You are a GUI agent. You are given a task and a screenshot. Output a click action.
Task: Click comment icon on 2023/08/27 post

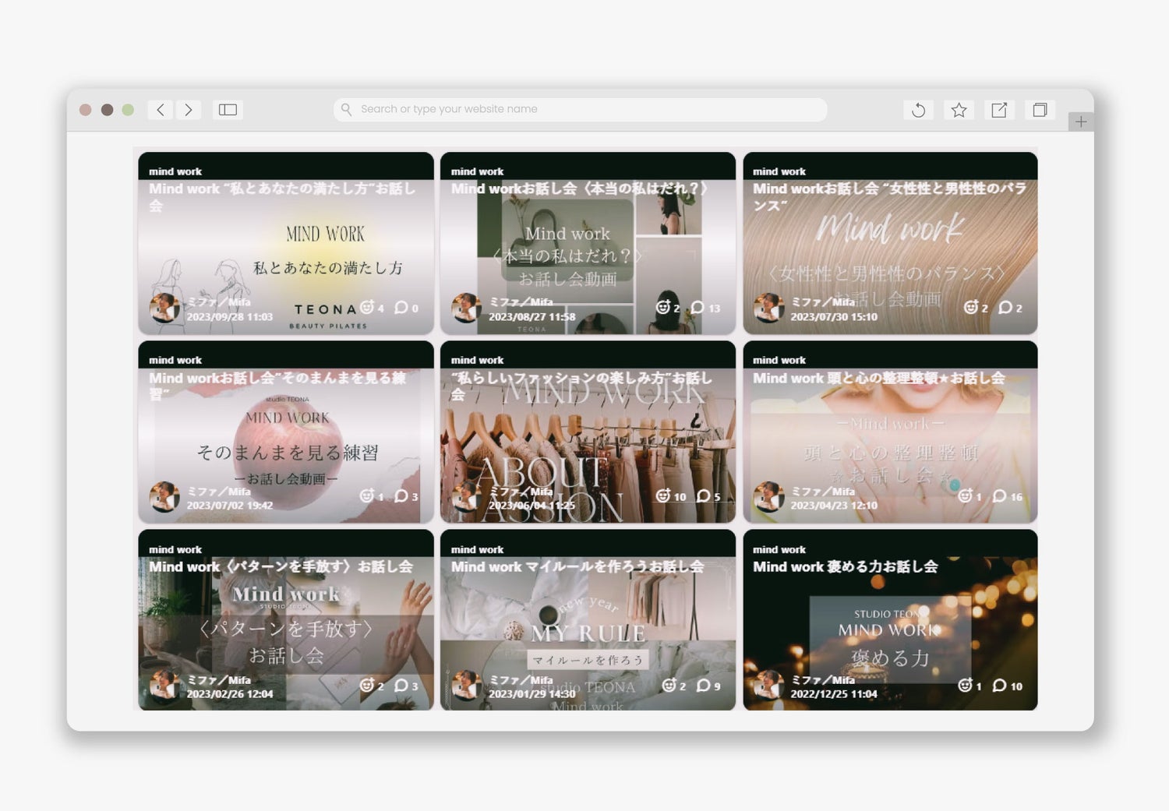pyautogui.click(x=698, y=308)
